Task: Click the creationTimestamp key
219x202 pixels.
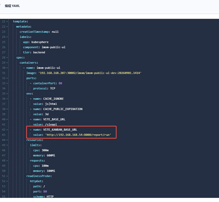Action: click(34, 32)
